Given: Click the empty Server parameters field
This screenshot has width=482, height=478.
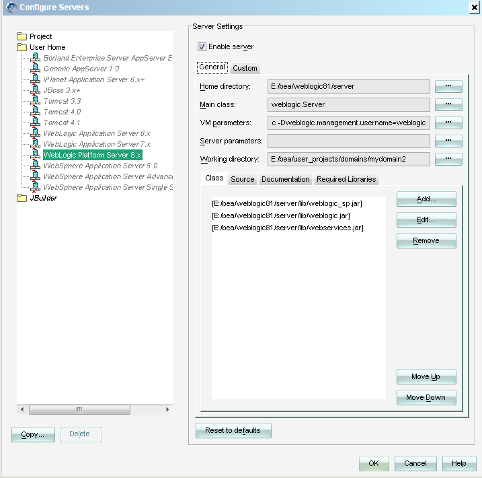Looking at the screenshot, I should pos(349,141).
